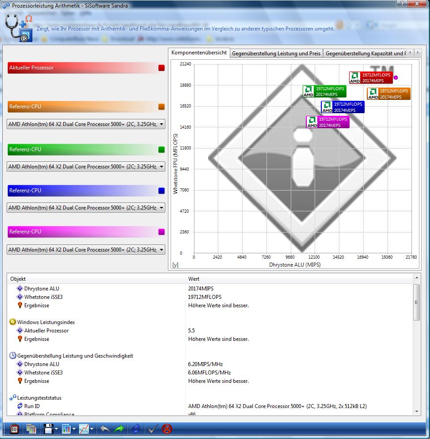Click the magenta data point dot in chart
430x439 pixels.
click(396, 77)
